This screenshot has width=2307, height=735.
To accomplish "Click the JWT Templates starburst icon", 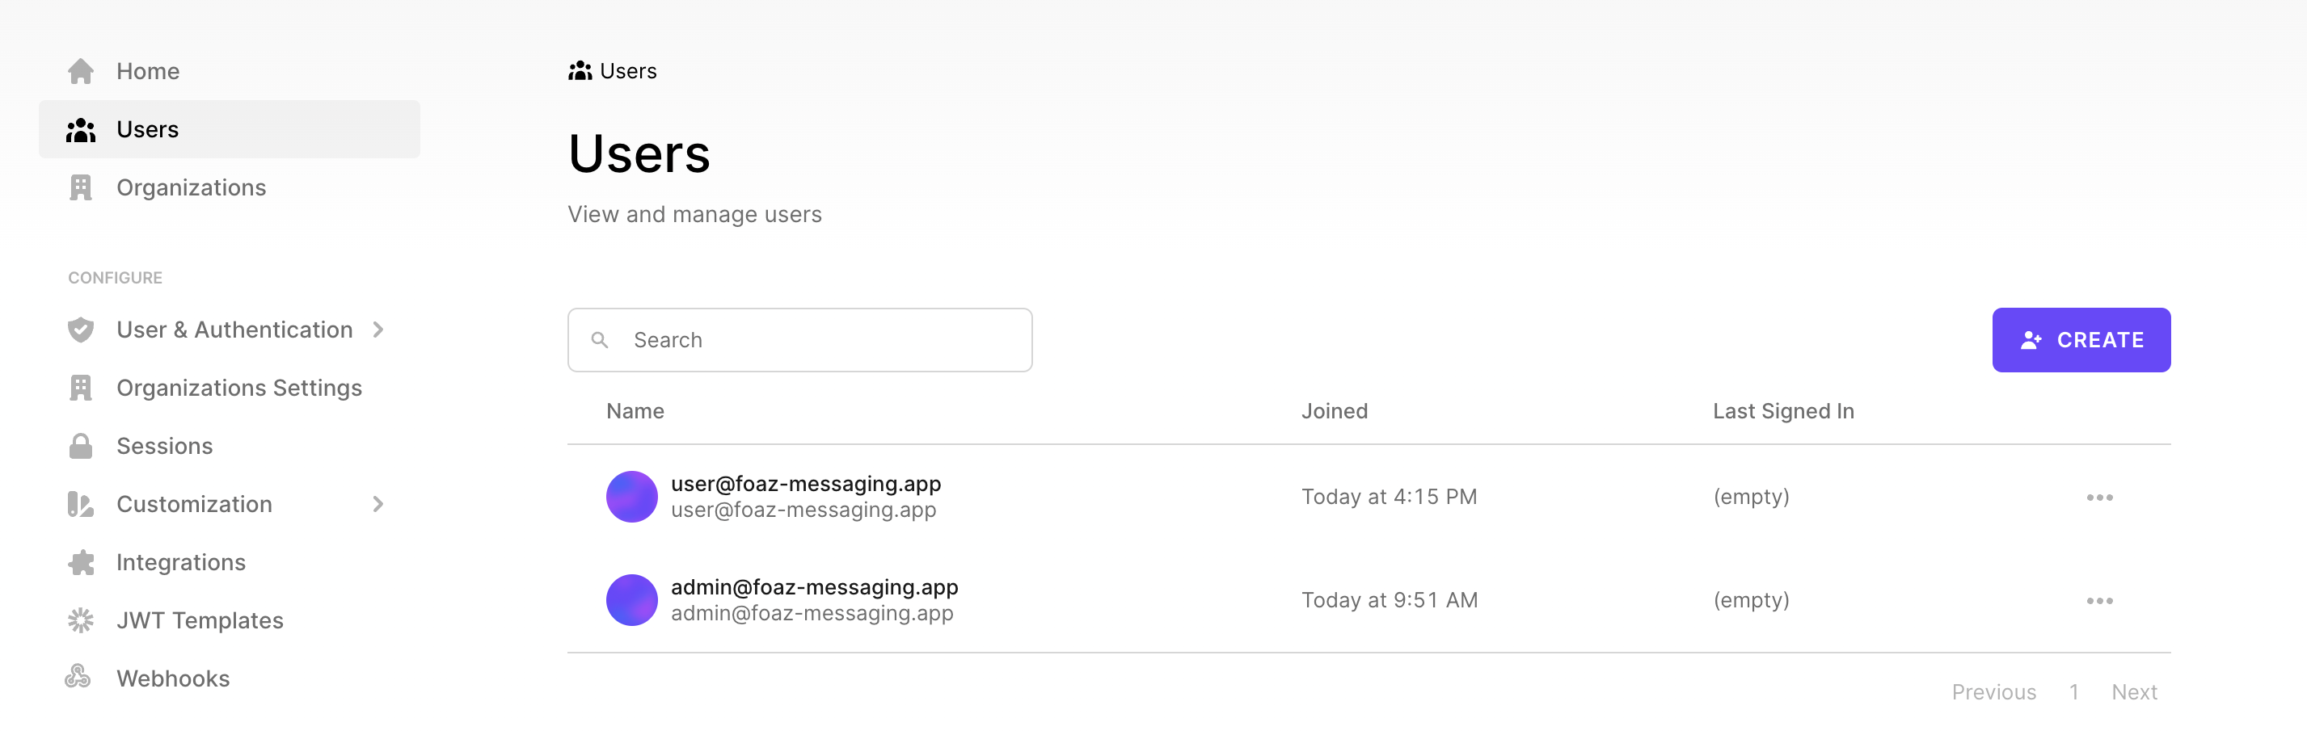I will (x=81, y=620).
